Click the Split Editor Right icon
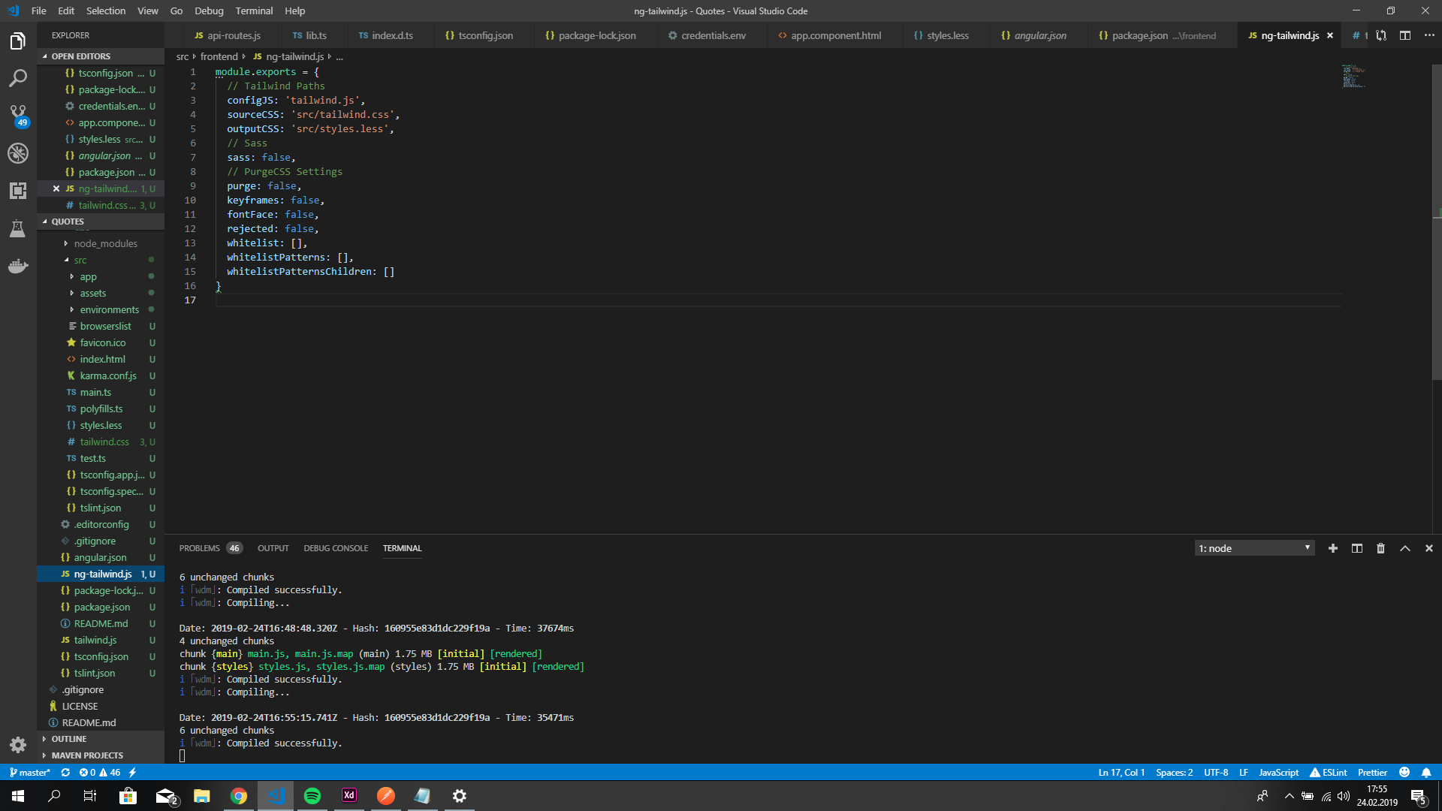This screenshot has height=811, width=1442. 1404,35
